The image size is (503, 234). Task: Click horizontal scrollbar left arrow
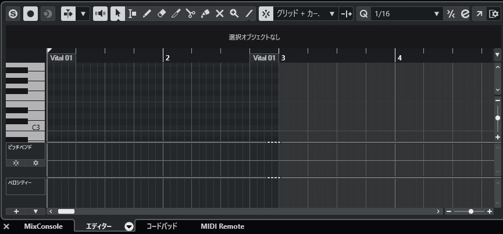tap(51, 211)
